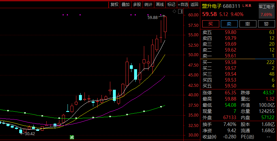Switch to 多股 multi-stock view
The width and height of the screenshot is (277, 141).
coord(137,4)
